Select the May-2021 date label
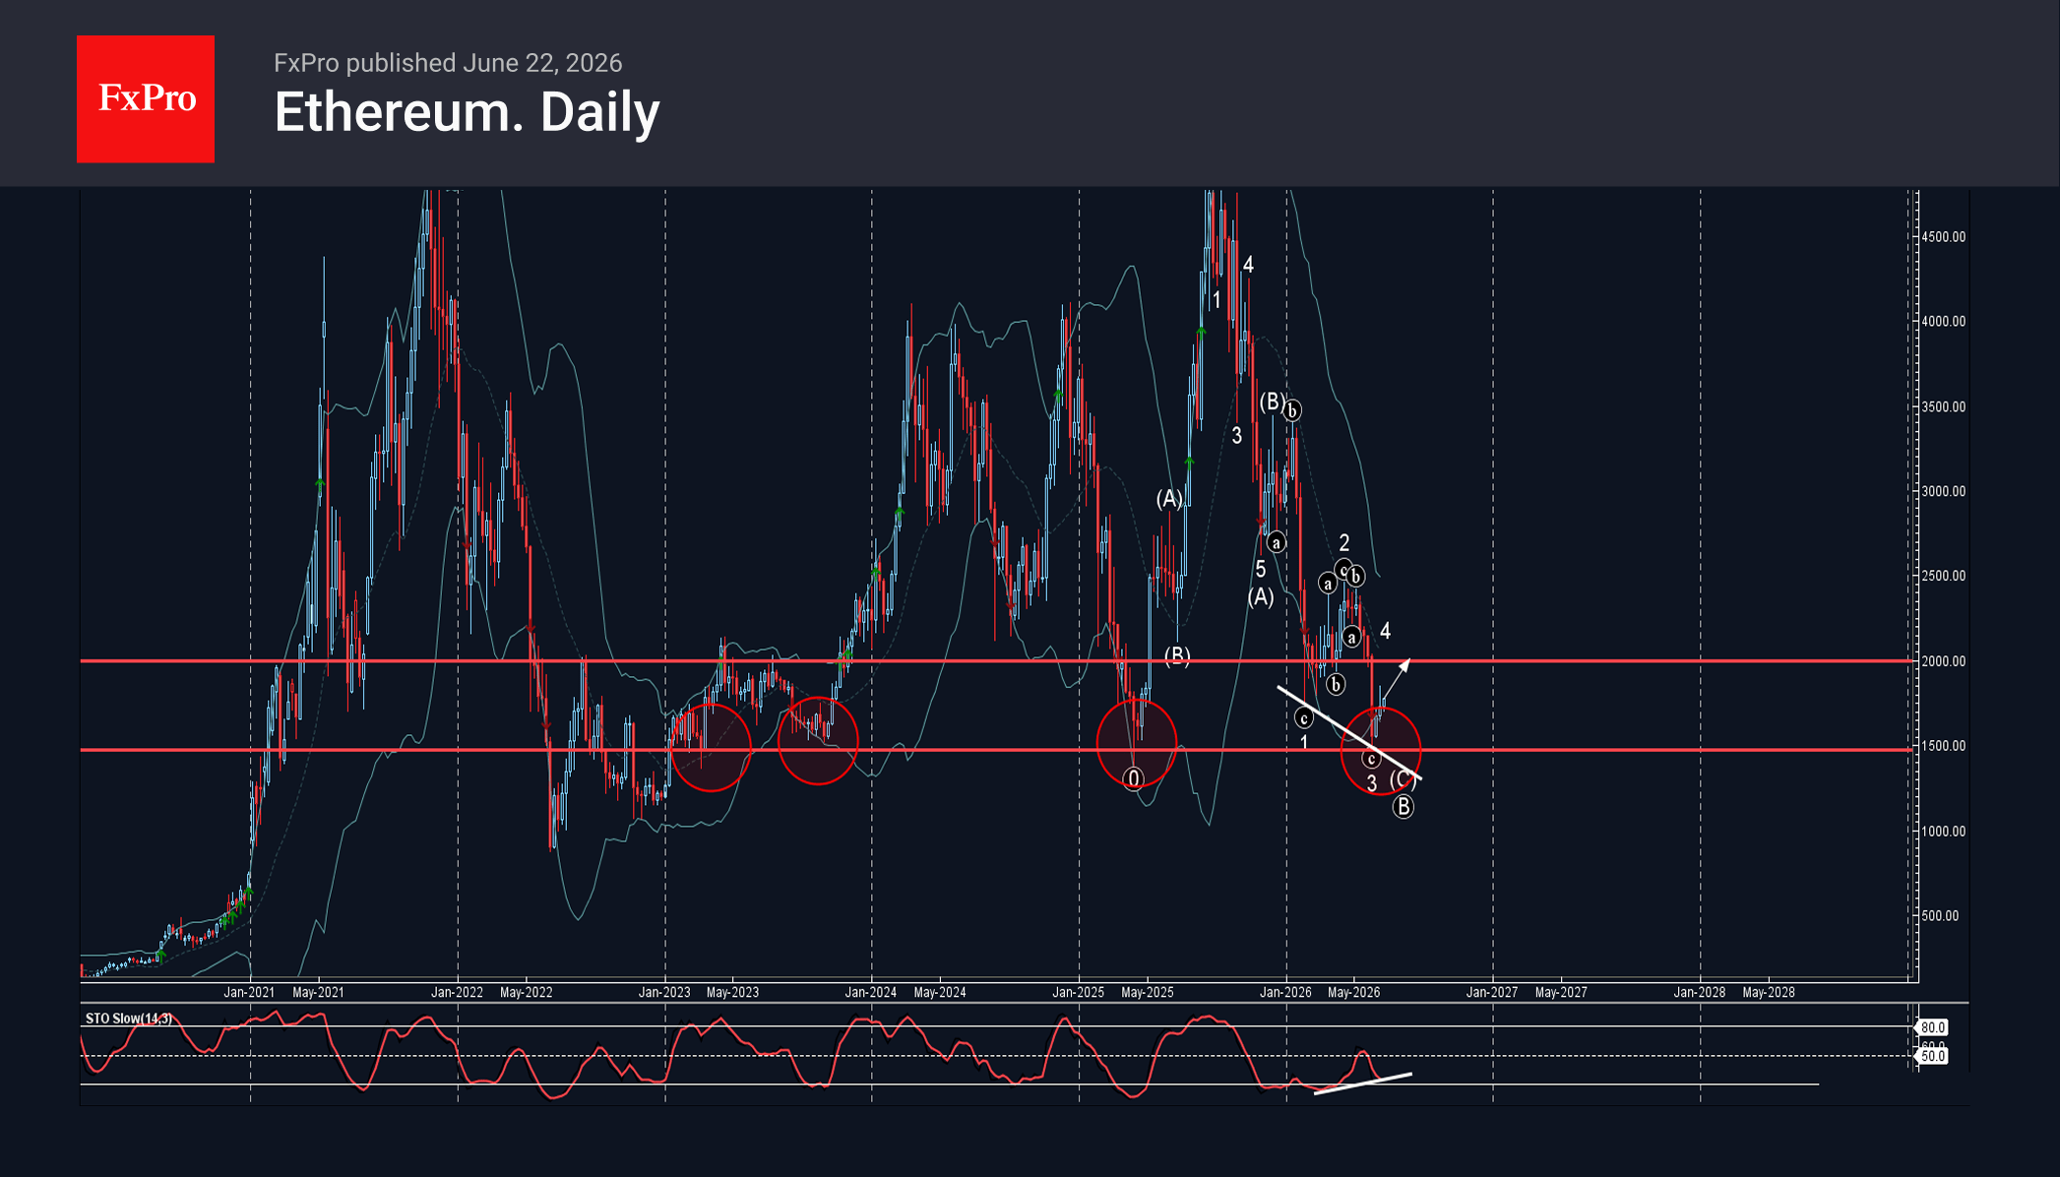This screenshot has width=2060, height=1177. (318, 992)
